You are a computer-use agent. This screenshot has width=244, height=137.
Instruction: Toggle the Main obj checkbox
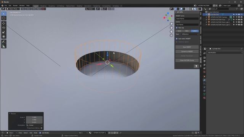click(x=177, y=28)
